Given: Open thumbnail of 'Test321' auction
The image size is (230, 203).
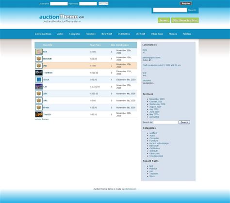Looking at the screenshot, I should (x=39, y=114).
